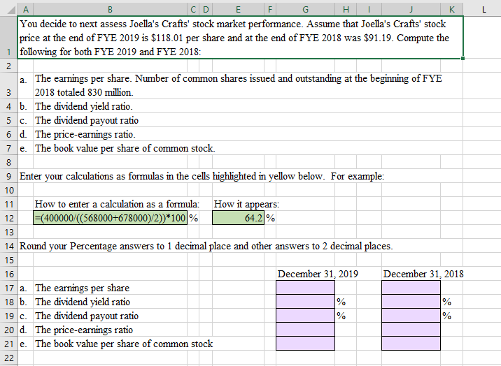The height and width of the screenshot is (366, 501).
Task: Select column B header
Action: (110, 10)
